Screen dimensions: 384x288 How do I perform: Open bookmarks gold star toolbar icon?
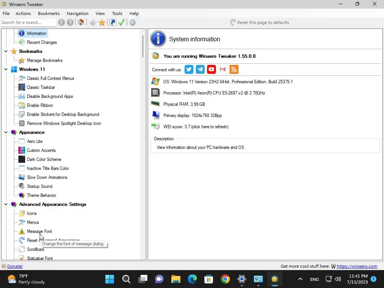click(102, 23)
